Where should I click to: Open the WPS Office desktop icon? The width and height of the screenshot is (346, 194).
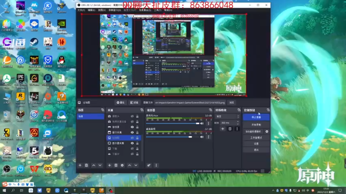click(x=34, y=171)
